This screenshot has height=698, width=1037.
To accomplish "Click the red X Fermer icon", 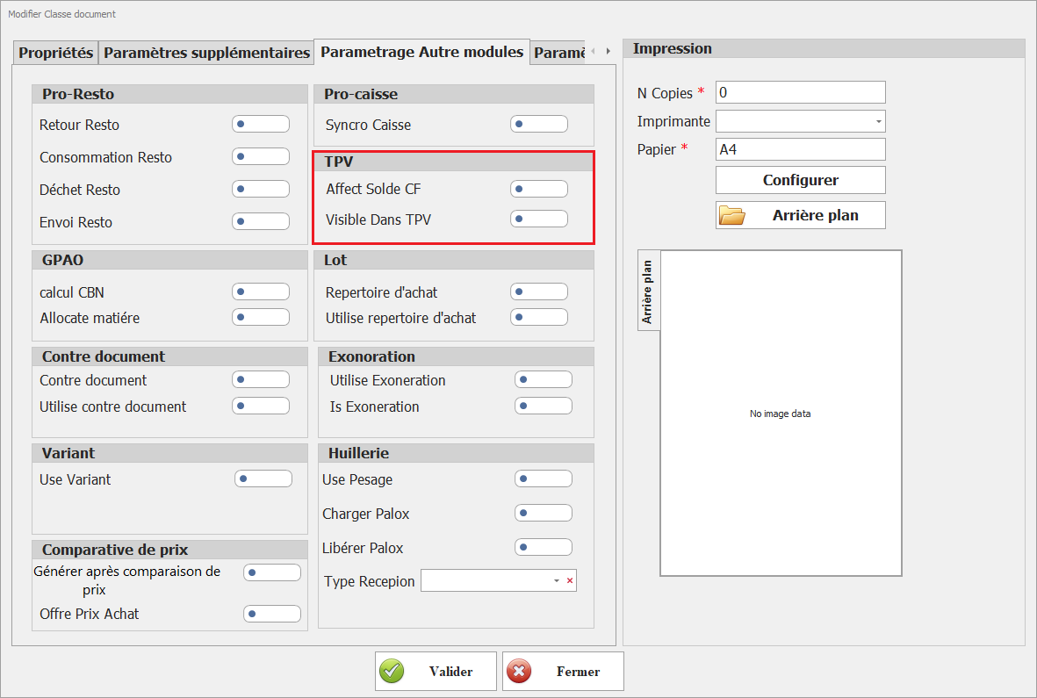I will [519, 672].
